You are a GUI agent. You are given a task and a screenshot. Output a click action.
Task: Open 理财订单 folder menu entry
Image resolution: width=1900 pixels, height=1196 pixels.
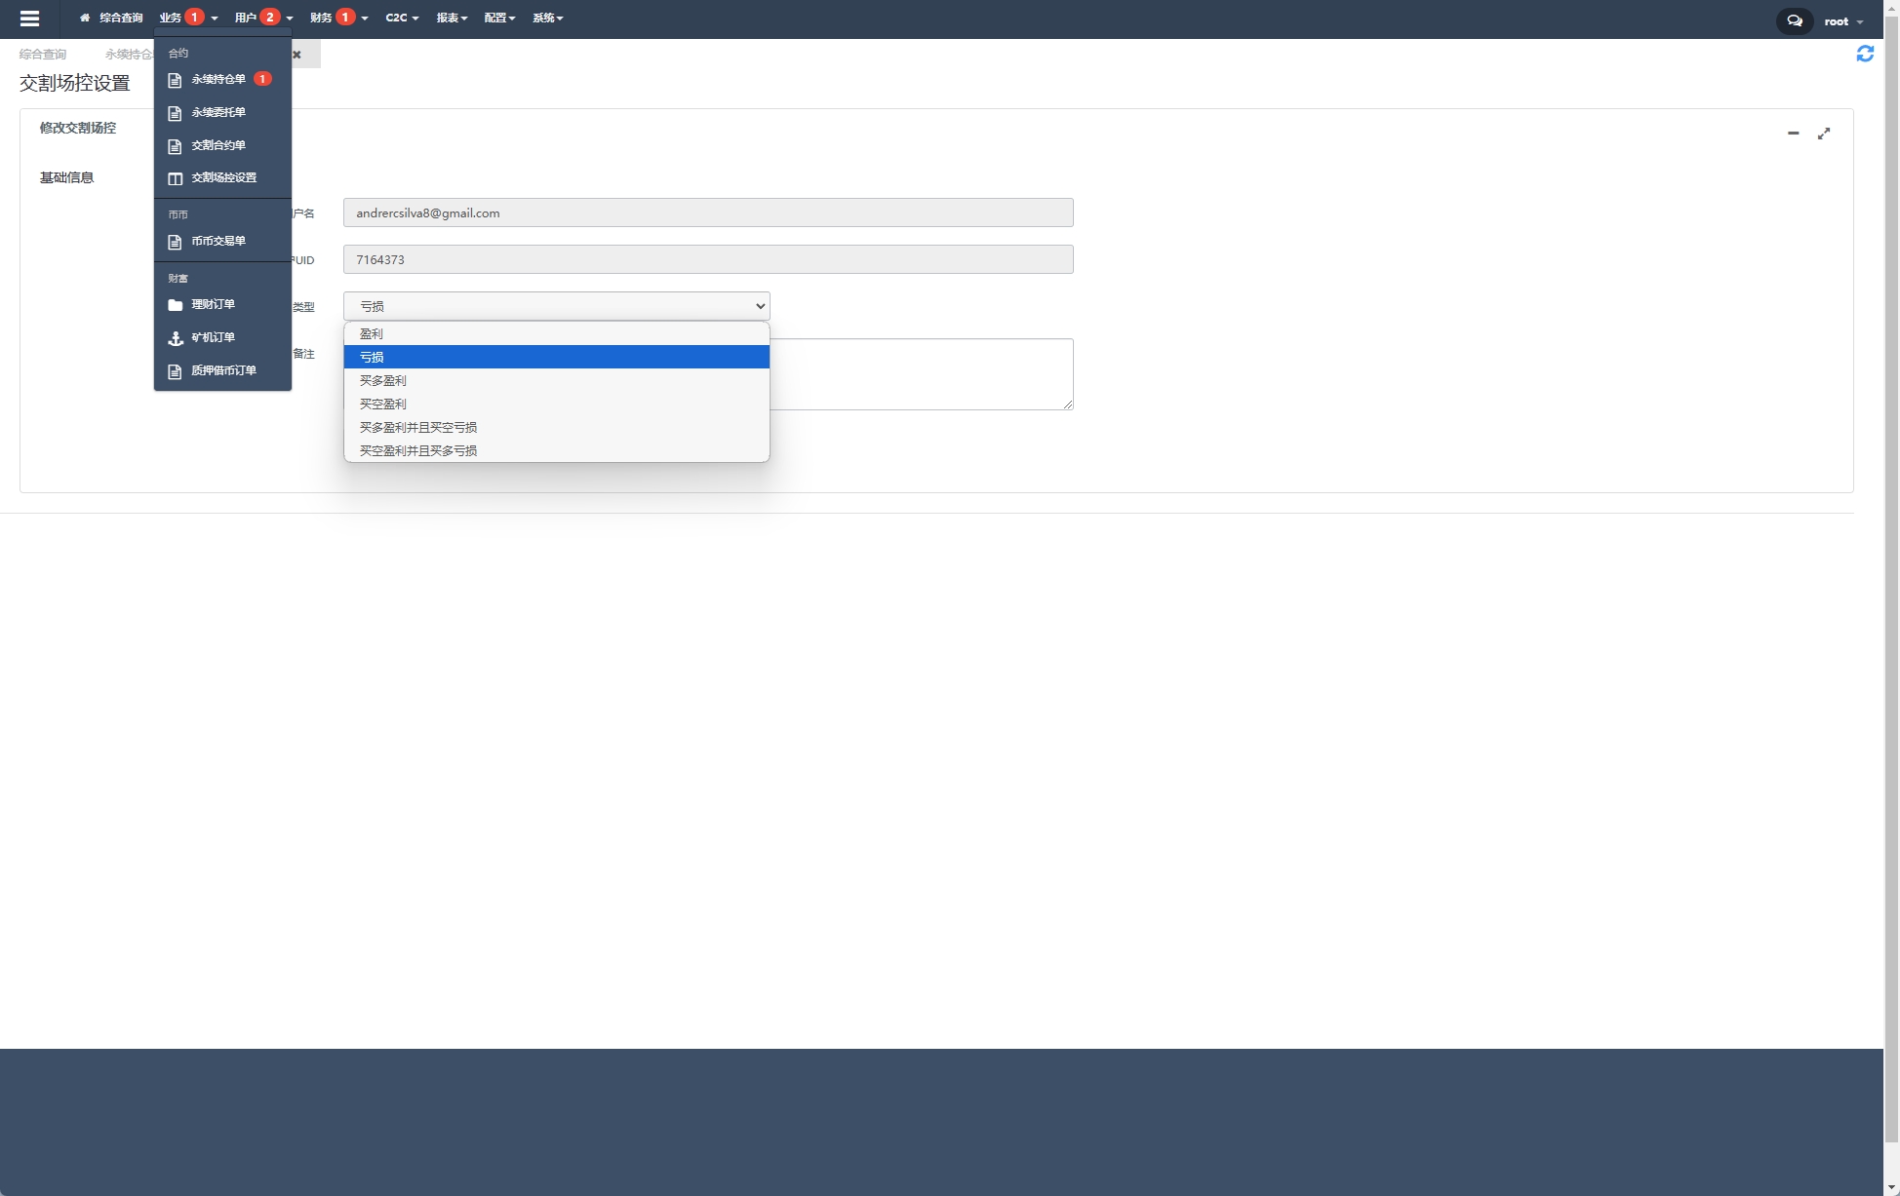tap(213, 304)
